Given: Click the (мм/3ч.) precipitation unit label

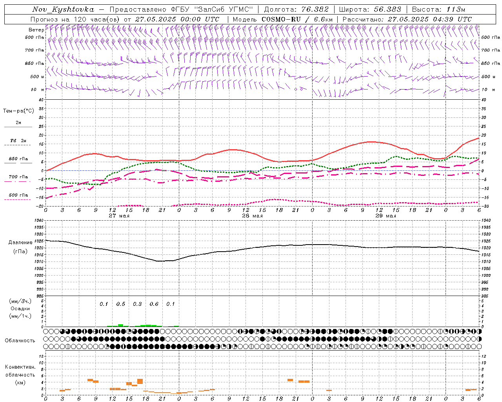Looking at the screenshot, I should coord(20,301).
